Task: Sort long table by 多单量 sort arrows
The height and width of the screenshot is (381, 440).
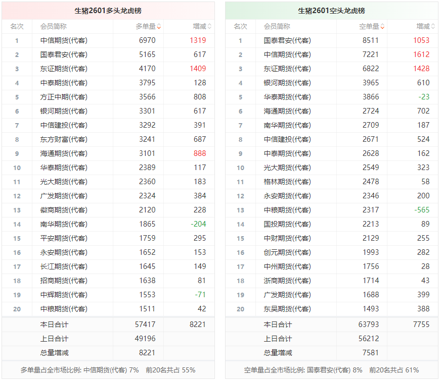Action: [x=159, y=27]
